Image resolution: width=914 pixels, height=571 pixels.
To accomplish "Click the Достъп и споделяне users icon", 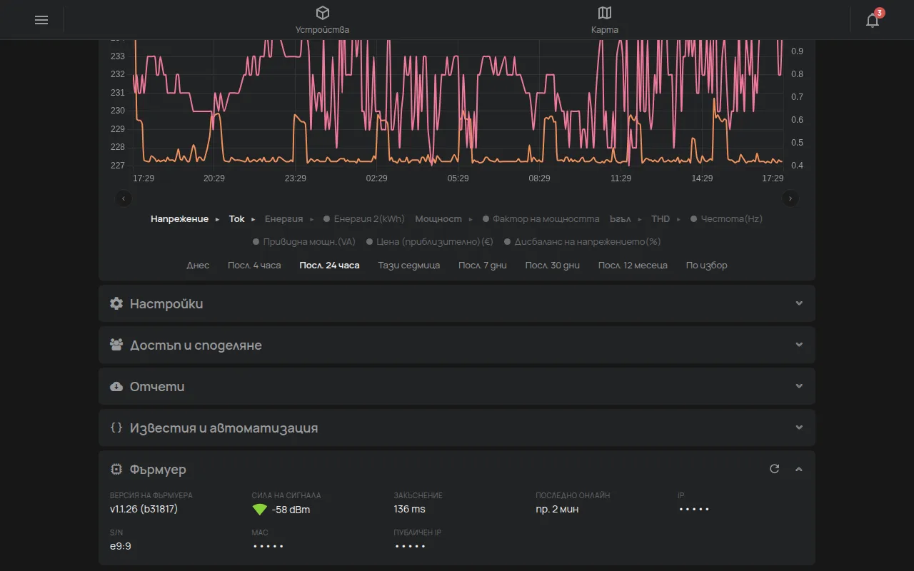I will (116, 345).
